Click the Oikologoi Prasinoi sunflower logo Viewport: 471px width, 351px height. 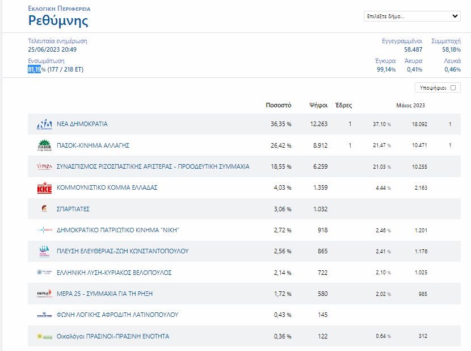(44, 336)
